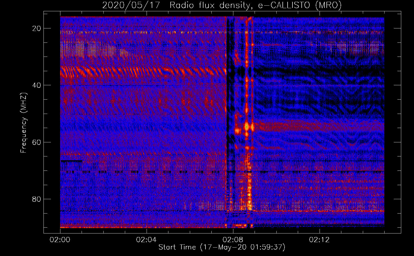Viewport: 414px width, 256px height.
Task: Click the 02:08 time tick label
Action: point(233,240)
